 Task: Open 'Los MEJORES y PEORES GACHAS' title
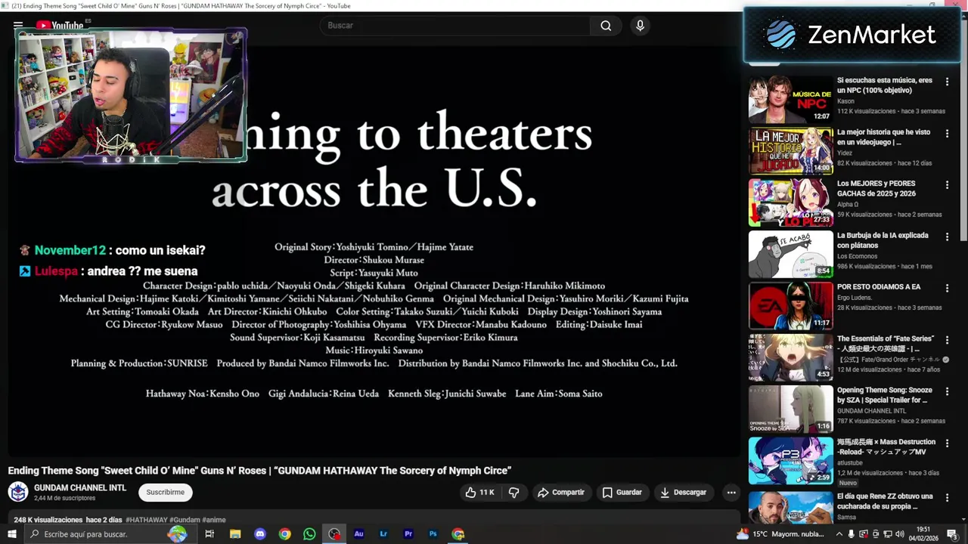click(x=876, y=188)
